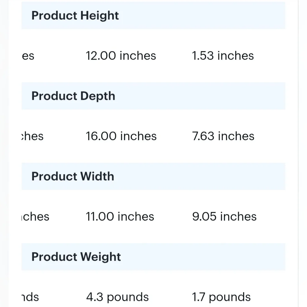The height and width of the screenshot is (307, 307).
Task: Select the 1.7 pounds weight value
Action: (x=221, y=297)
